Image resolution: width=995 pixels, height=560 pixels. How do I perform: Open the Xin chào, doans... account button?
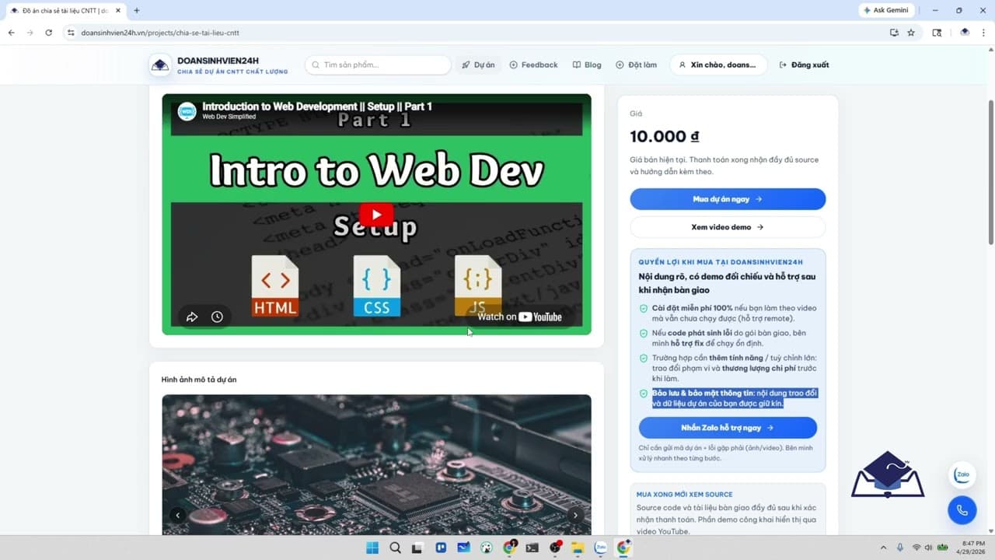[718, 65]
